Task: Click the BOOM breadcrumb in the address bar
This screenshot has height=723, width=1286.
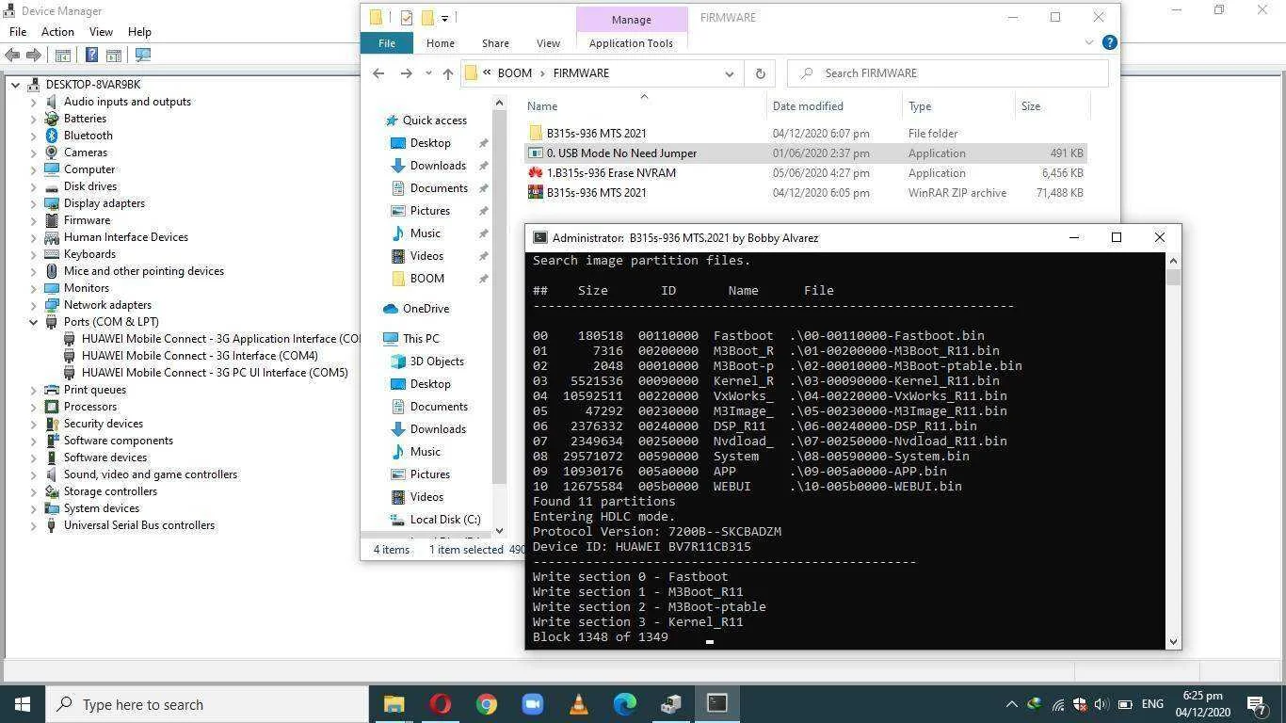Action: point(514,73)
